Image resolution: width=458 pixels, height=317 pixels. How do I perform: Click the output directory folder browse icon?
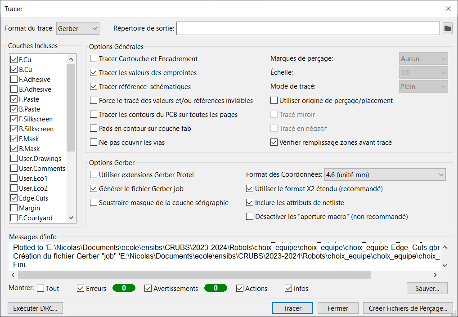coord(447,28)
